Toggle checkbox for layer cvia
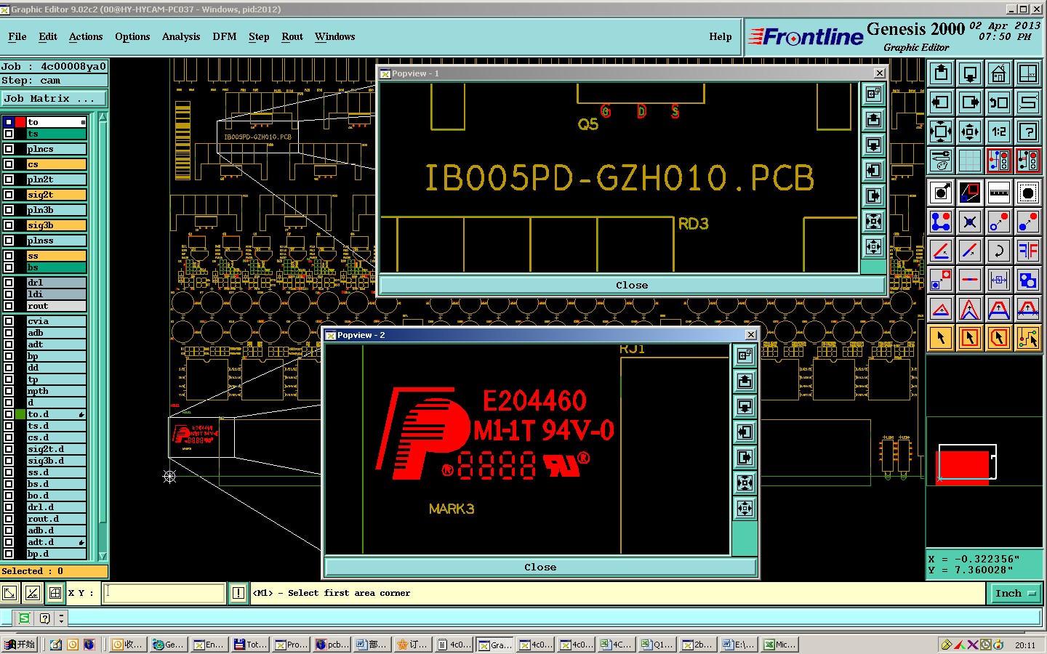The width and height of the screenshot is (1047, 654). (9, 321)
